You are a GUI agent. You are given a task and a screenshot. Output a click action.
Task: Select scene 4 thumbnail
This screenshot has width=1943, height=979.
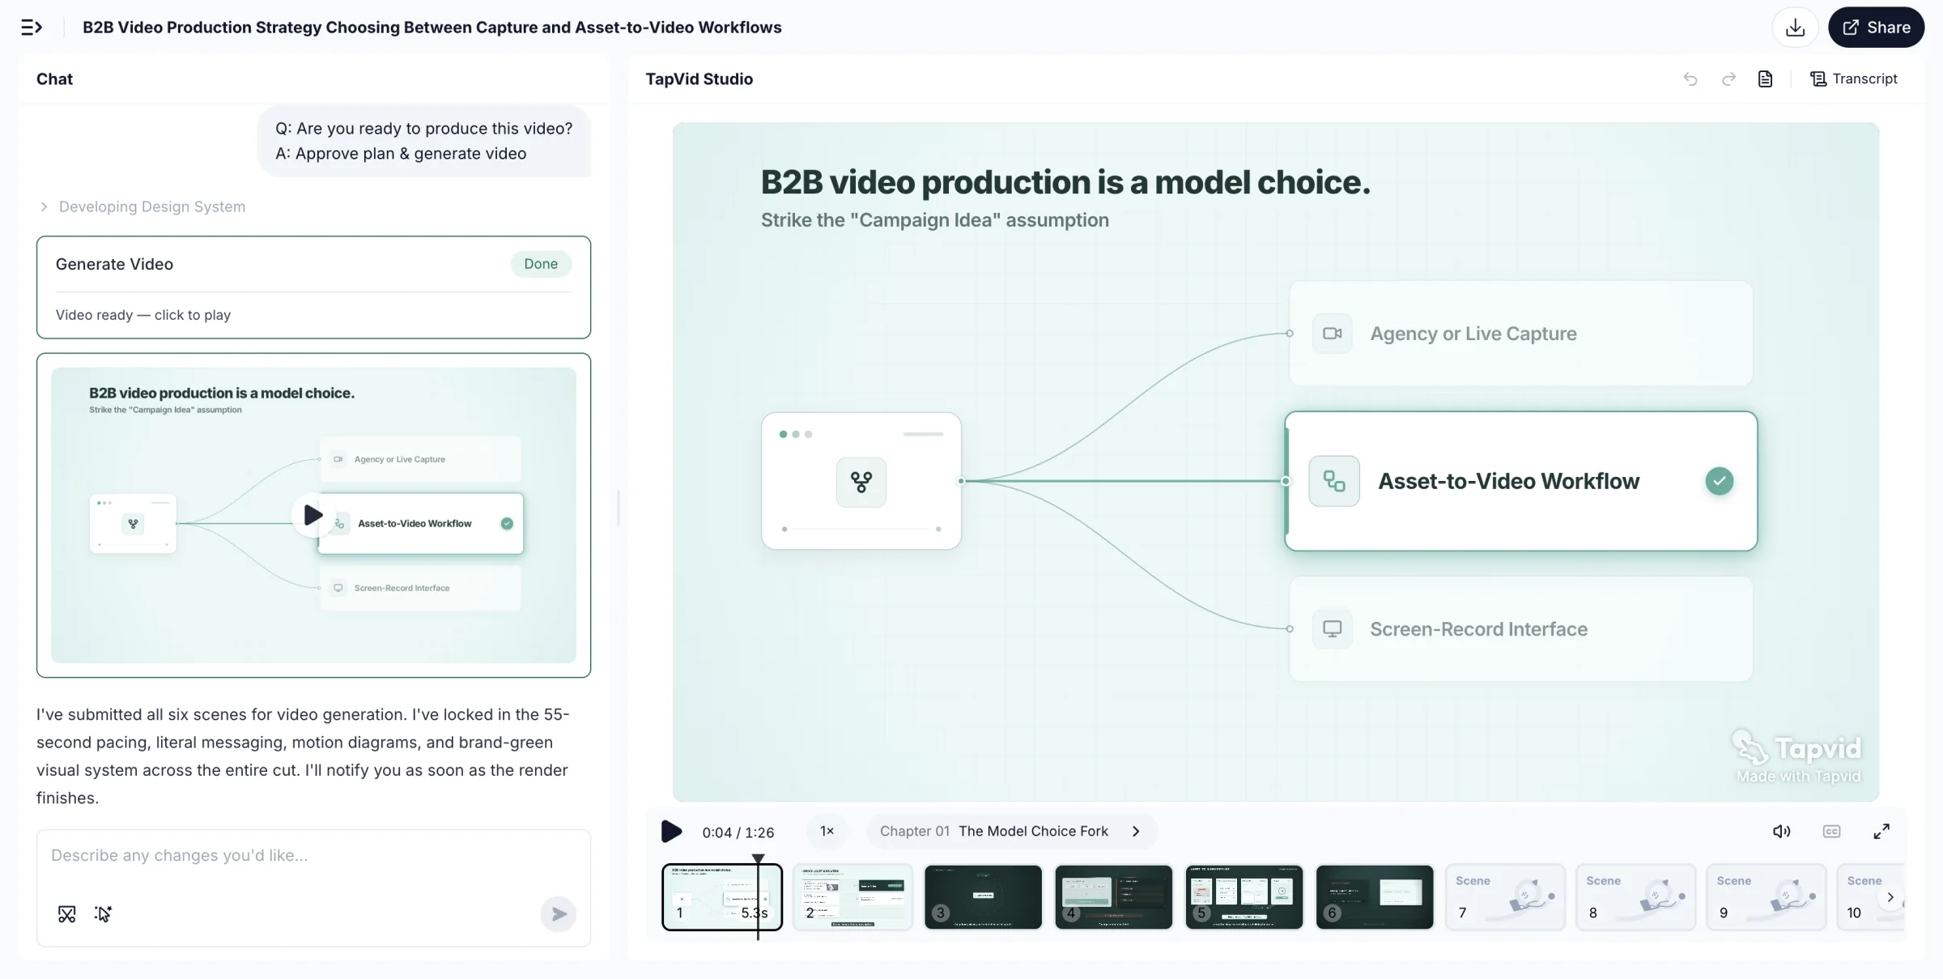pyautogui.click(x=1113, y=897)
